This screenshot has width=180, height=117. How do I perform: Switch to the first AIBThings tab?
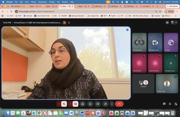99,6
